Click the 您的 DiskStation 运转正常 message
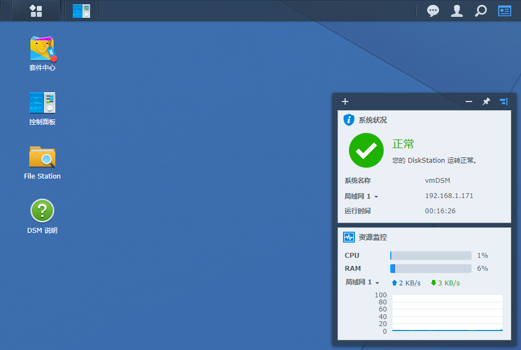 [435, 161]
